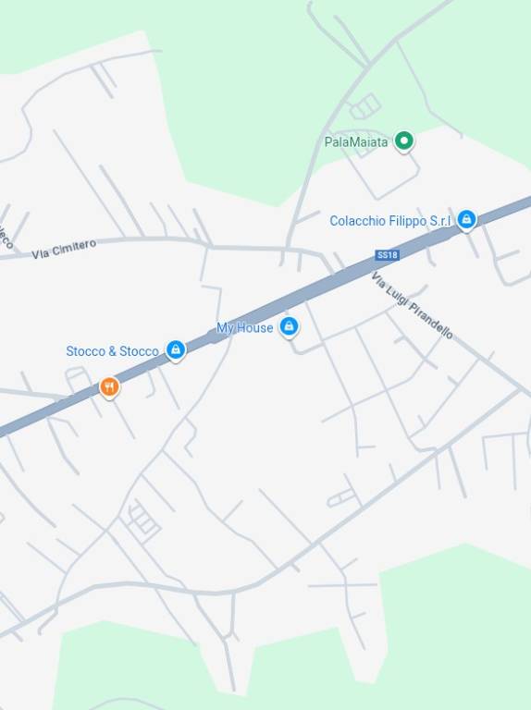Open the Colacchio Filippo S.r.l shopping pin
The image size is (531, 710).
click(x=466, y=221)
